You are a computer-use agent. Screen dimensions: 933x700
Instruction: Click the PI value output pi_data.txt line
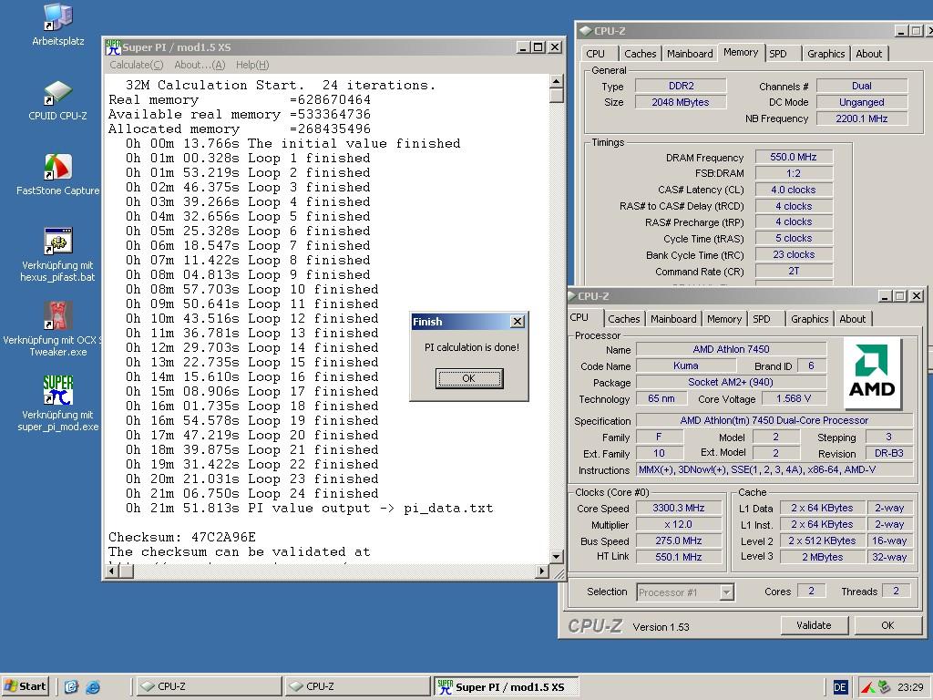click(x=310, y=509)
